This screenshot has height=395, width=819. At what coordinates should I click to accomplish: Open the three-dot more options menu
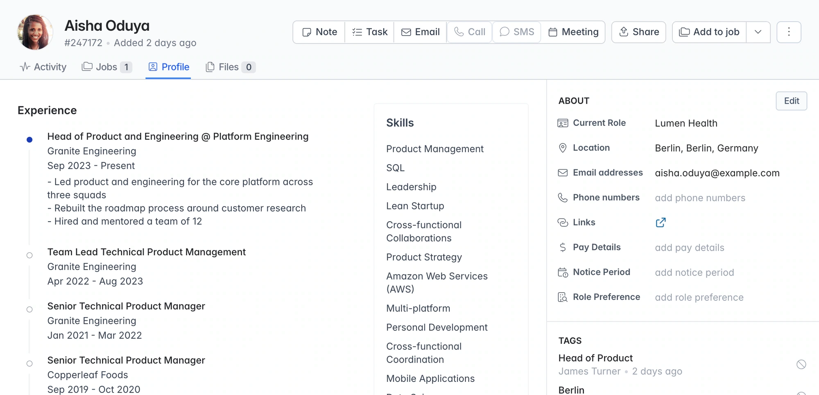[x=789, y=32]
